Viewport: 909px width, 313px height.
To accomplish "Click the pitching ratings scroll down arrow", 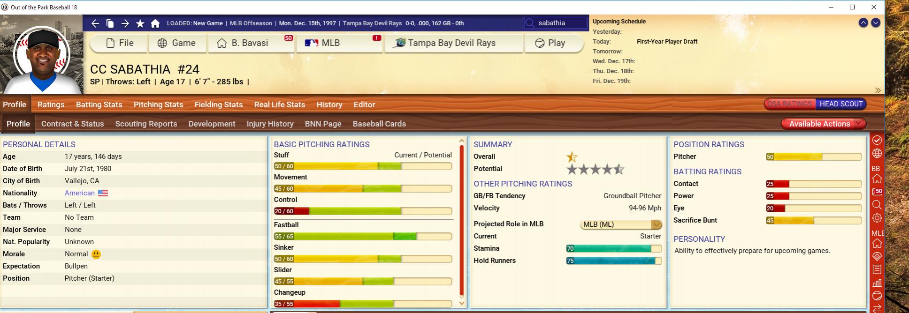I will (x=461, y=303).
